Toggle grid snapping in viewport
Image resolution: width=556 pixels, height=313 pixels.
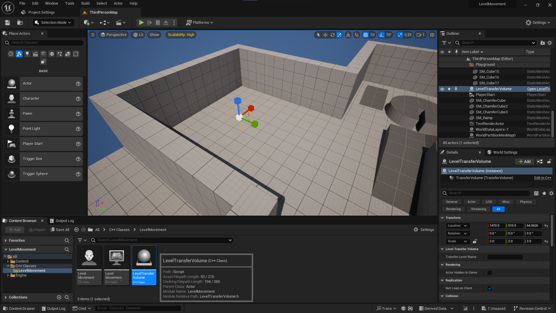click(x=366, y=35)
